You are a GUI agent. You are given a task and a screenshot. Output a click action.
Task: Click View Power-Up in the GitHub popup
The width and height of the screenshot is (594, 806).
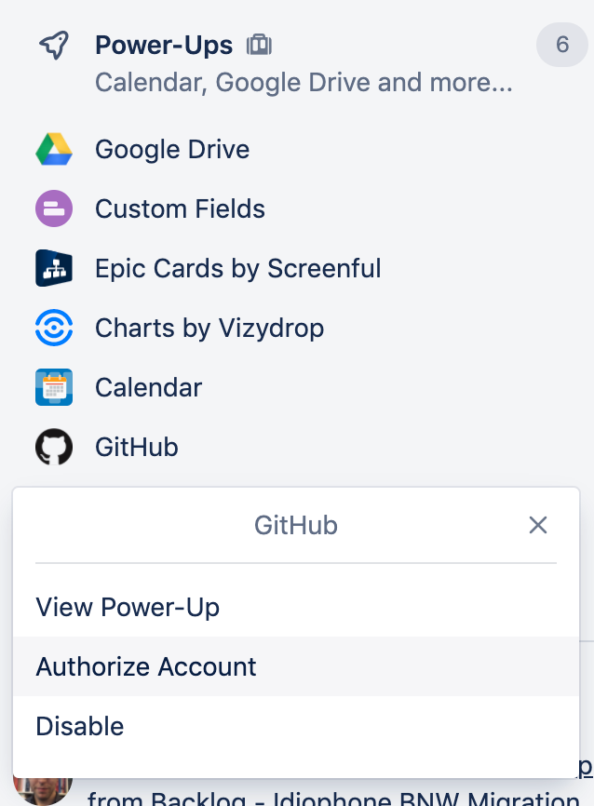[x=128, y=607]
